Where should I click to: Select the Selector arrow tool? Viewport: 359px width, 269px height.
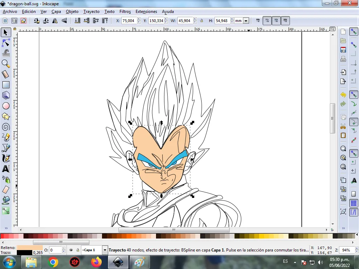coord(6,32)
